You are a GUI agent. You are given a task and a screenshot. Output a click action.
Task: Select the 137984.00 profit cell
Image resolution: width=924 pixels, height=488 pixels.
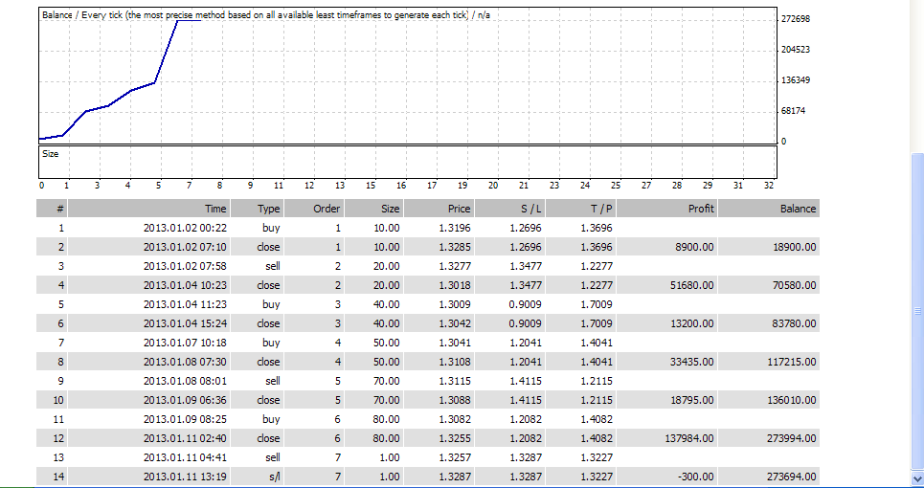[687, 438]
